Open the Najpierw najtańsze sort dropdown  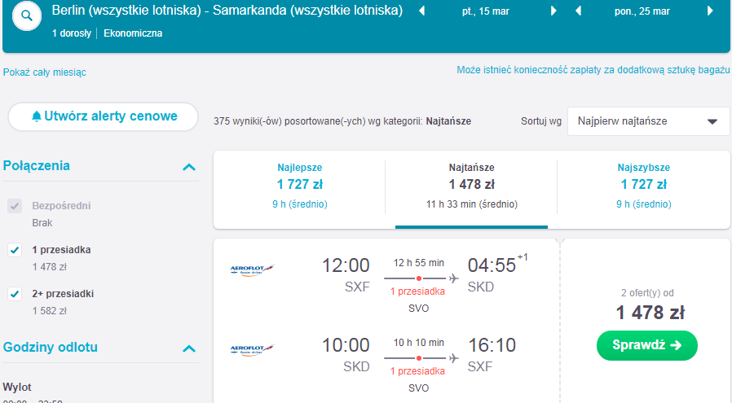coord(648,121)
